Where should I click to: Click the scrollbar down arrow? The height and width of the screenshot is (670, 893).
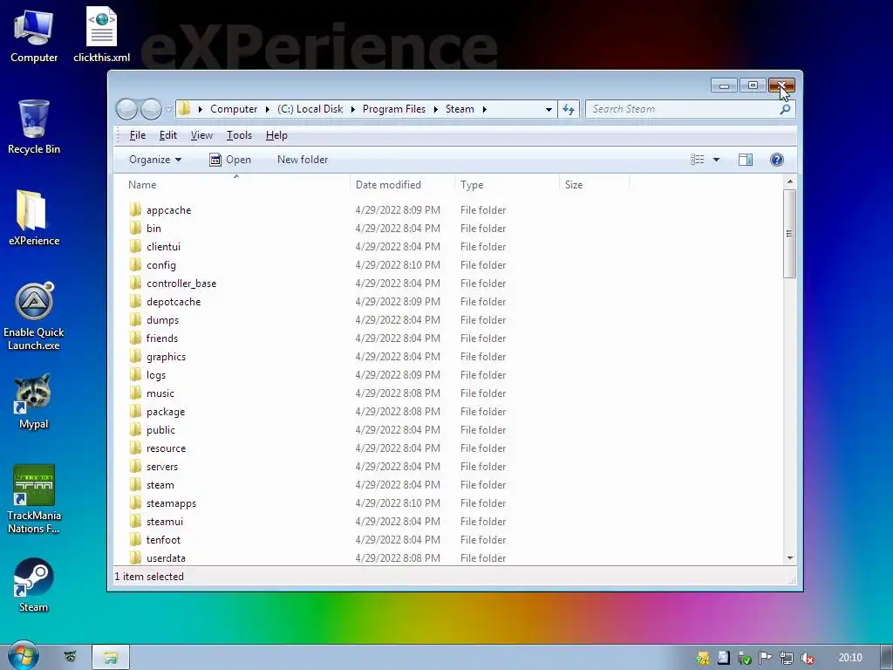click(789, 558)
